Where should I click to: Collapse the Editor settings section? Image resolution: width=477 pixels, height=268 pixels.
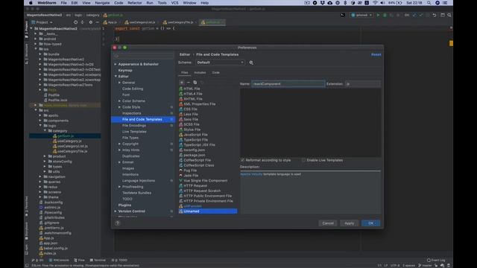[116, 76]
